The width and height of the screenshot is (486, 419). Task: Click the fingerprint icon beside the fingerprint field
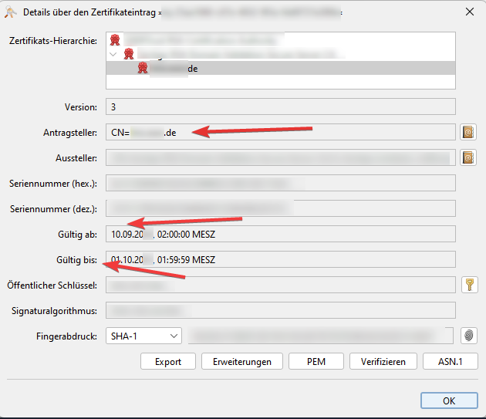pyautogui.click(x=468, y=336)
